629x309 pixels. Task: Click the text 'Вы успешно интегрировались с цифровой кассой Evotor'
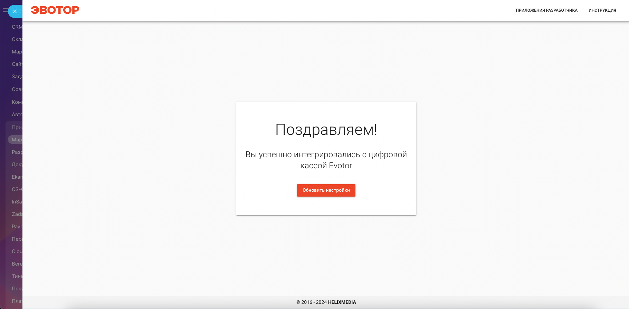point(326,160)
